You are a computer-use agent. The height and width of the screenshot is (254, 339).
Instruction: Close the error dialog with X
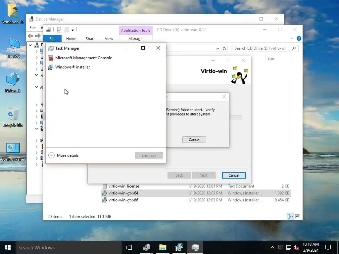point(224,97)
